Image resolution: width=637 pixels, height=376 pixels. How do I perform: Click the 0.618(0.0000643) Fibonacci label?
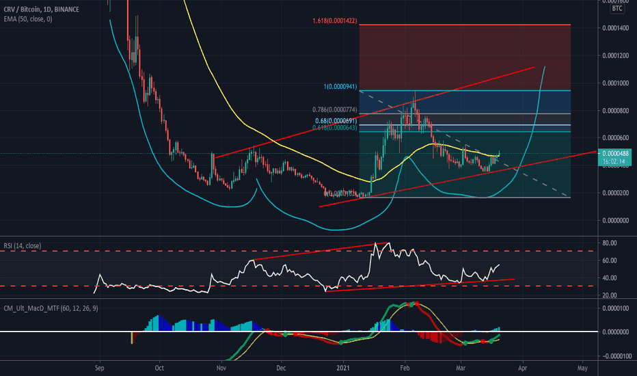pyautogui.click(x=335, y=128)
